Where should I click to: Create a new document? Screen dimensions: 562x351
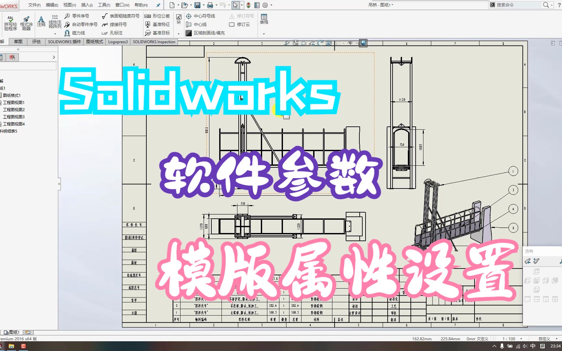172,5
